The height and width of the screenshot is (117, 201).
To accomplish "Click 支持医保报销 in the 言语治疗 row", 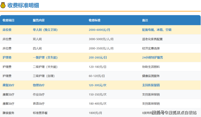I will [151, 104].
